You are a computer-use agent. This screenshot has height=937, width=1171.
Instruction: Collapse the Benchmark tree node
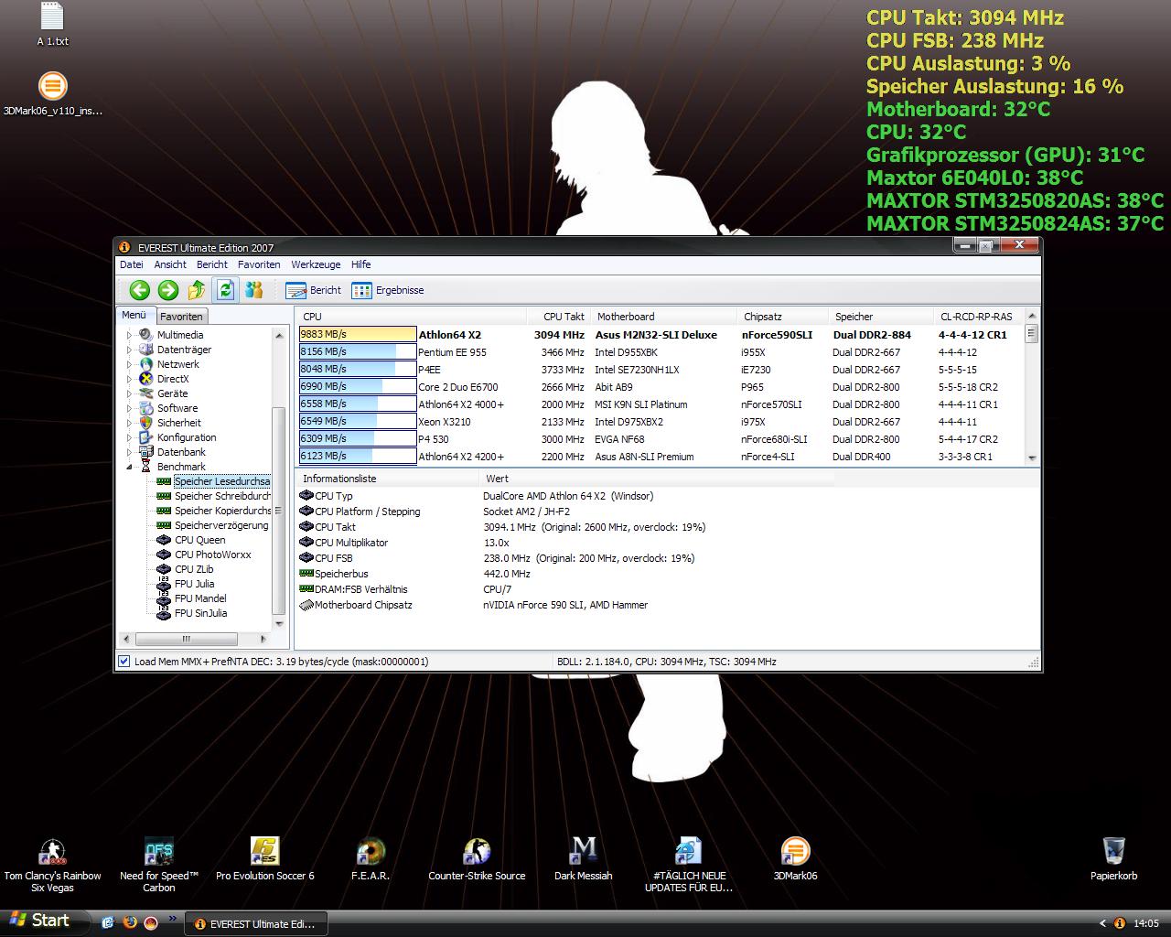(129, 467)
